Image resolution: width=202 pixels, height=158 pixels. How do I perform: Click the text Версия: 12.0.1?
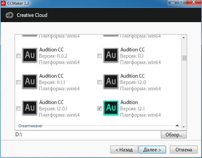click(53, 109)
